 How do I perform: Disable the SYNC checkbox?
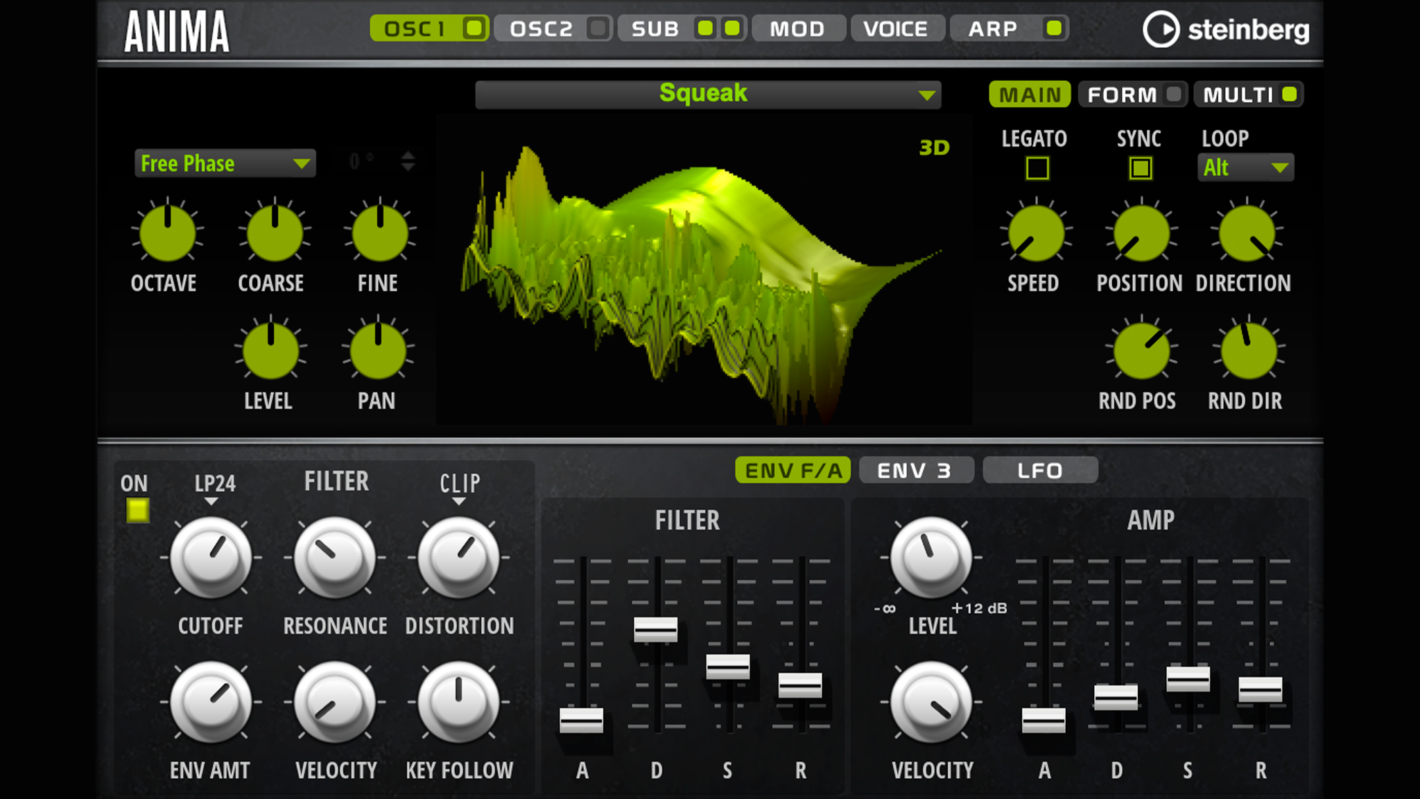point(1141,169)
